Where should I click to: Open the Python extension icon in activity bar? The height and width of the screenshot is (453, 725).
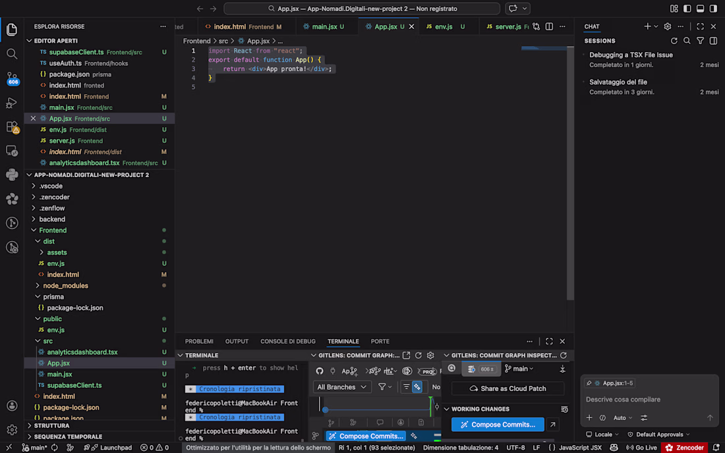(12, 174)
